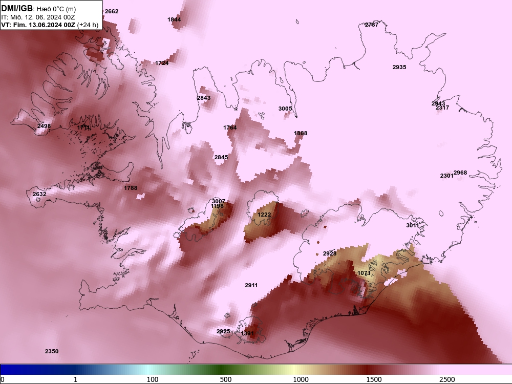Click the 2317 height value
Viewport: 512px width, 384px height.
pos(442,108)
